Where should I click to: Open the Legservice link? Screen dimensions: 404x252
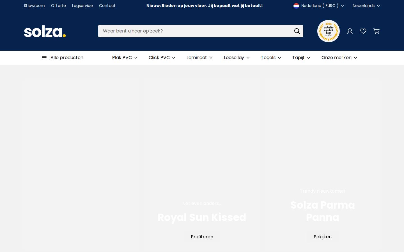coord(82,6)
